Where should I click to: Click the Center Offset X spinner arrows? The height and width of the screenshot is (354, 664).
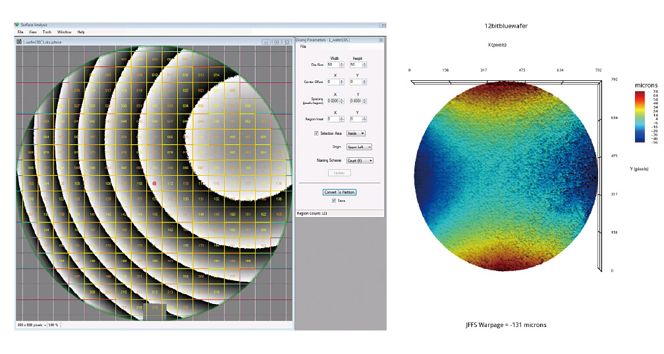342,82
